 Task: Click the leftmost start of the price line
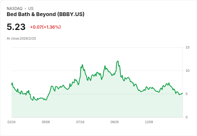(x=12, y=85)
